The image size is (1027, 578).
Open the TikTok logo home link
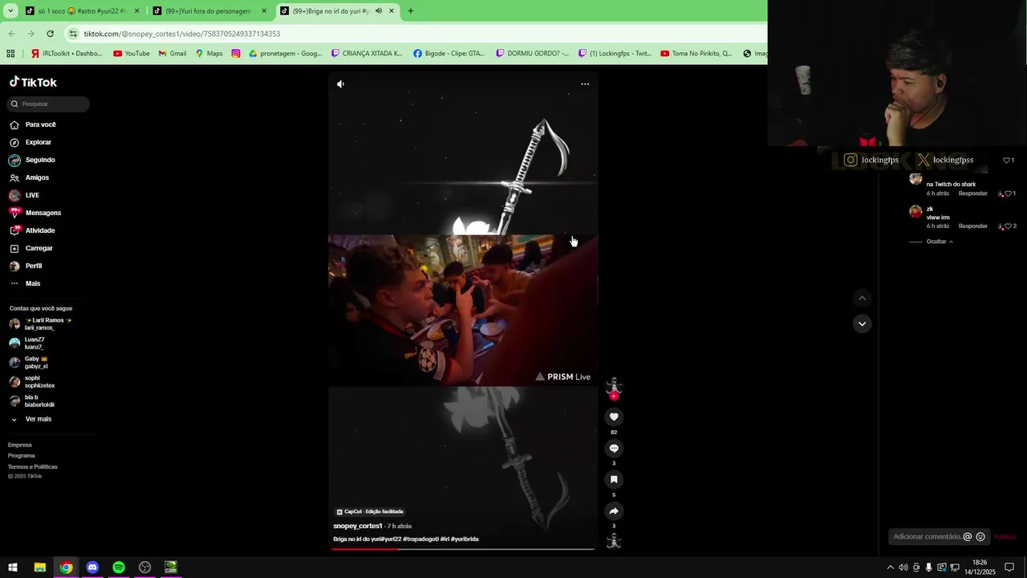33,82
